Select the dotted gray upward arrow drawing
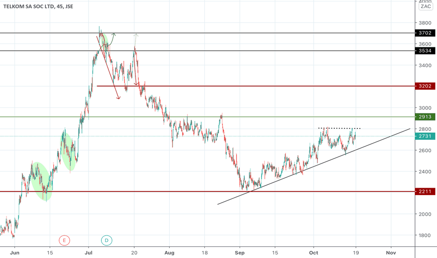Image resolution: width=437 pixels, height=258 pixels. (x=135, y=40)
